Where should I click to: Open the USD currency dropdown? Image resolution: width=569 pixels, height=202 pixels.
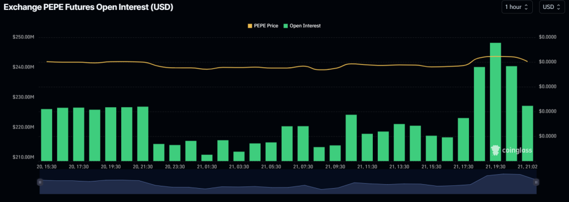tap(552, 7)
